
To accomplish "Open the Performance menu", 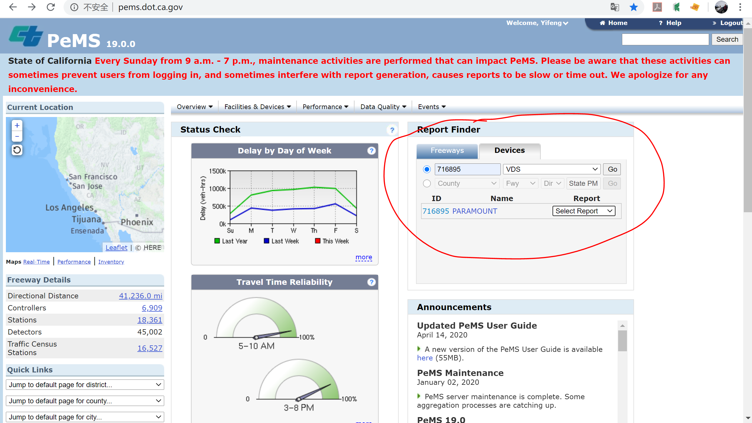I will (325, 107).
